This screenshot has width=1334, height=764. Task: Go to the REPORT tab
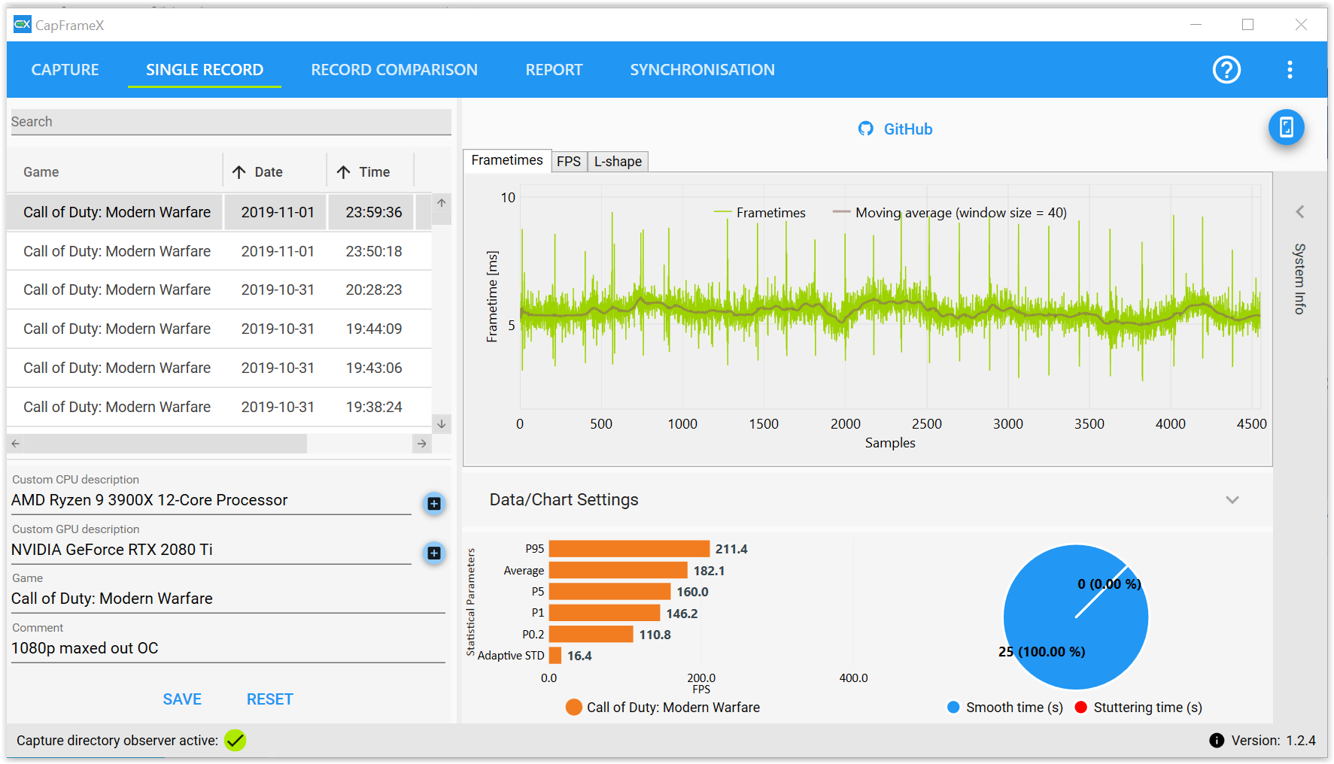[554, 70]
